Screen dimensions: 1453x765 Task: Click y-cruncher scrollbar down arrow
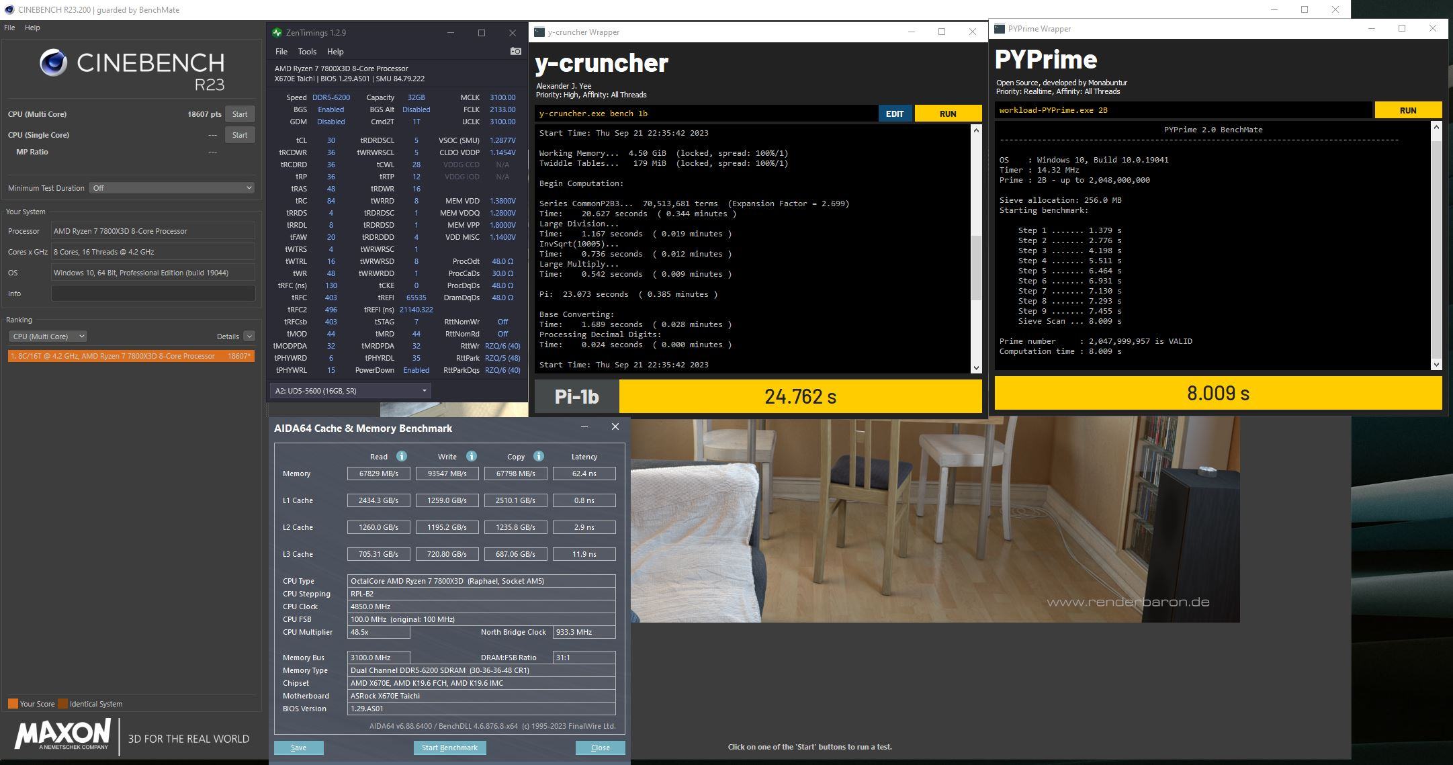click(x=976, y=367)
